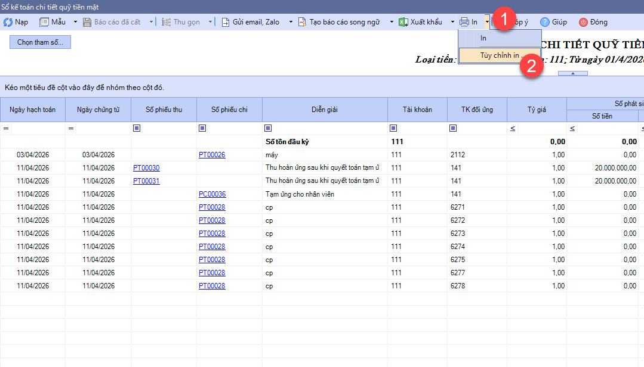Click the Chọn tham số button

pos(40,42)
